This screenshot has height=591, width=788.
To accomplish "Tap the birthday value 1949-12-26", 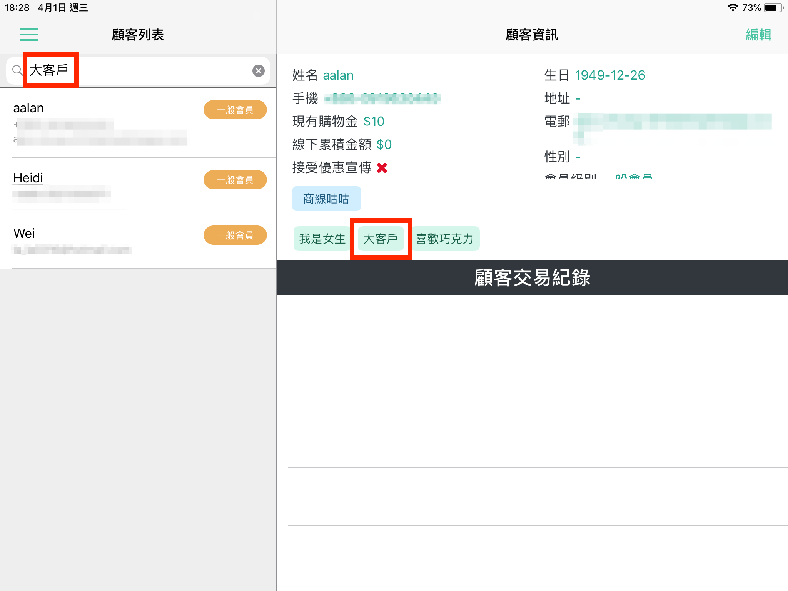I will click(x=610, y=75).
